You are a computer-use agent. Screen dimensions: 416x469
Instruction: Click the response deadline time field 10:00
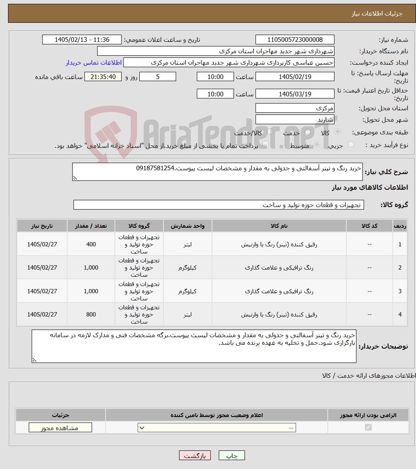click(x=215, y=76)
